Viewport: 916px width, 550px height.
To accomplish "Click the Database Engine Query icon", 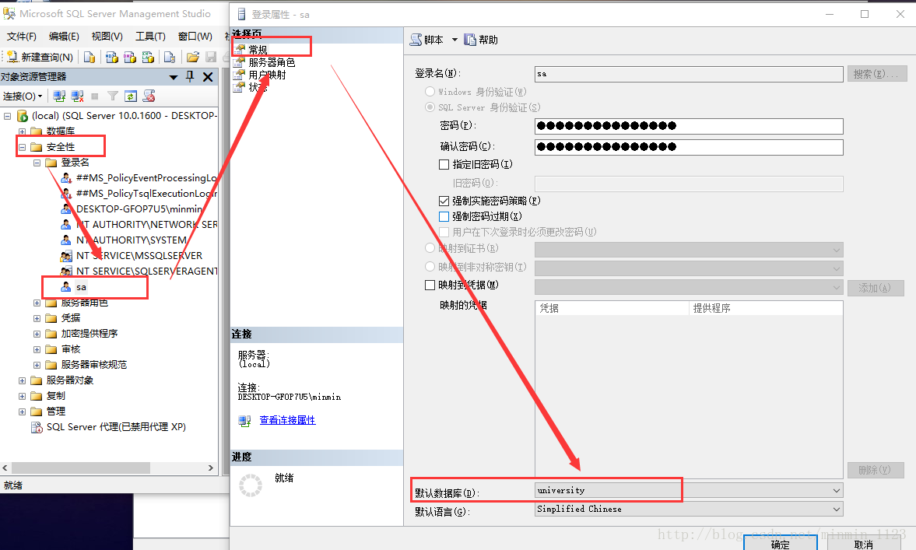I will coord(89,57).
